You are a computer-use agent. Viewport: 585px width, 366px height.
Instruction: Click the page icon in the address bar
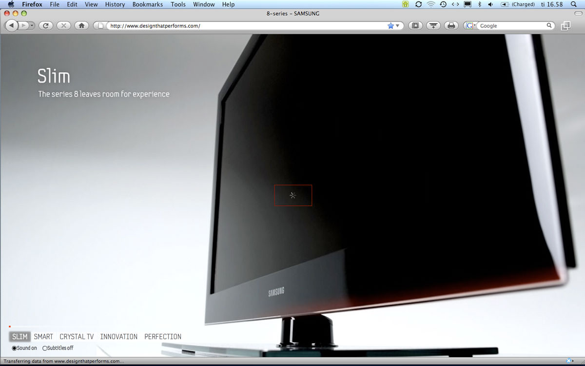click(101, 26)
